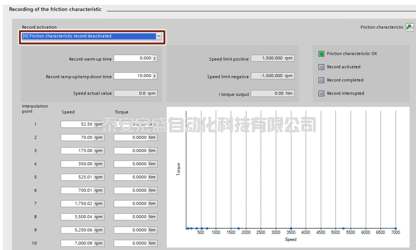Click the Record warm-up time field
The height and width of the screenshot is (250, 416).
point(133,59)
